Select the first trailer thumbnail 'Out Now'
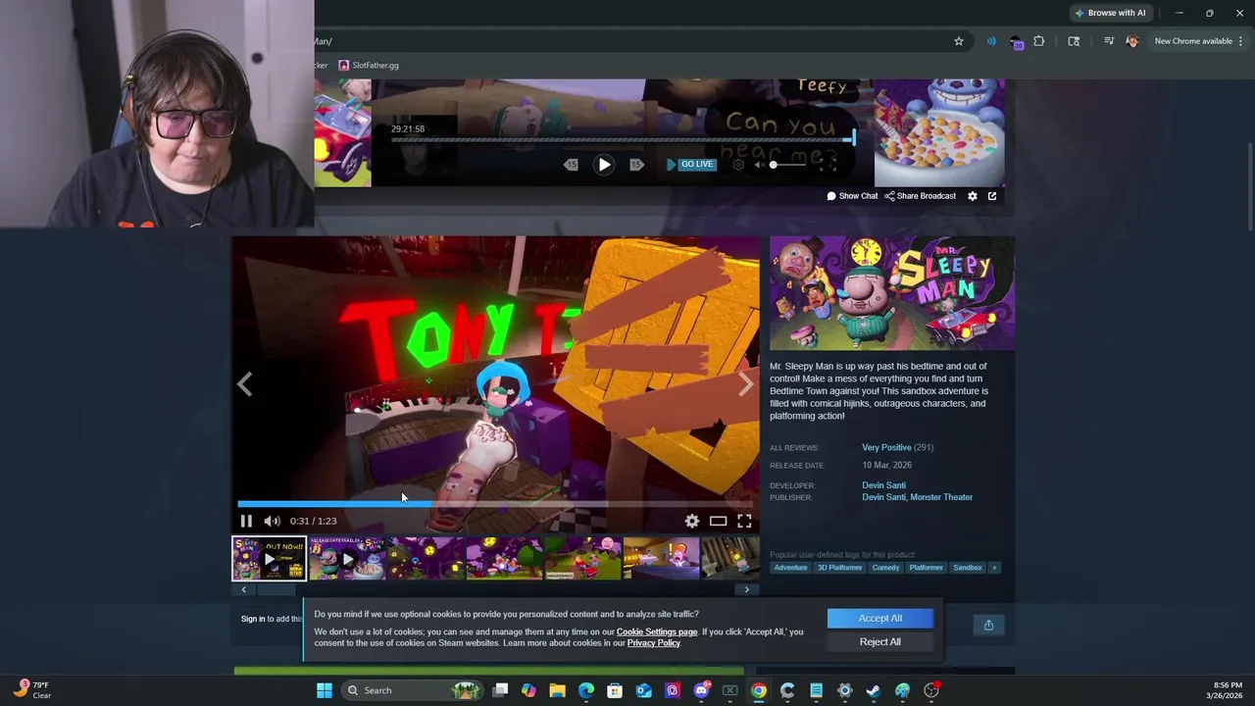The width and height of the screenshot is (1255, 706). pos(269,558)
